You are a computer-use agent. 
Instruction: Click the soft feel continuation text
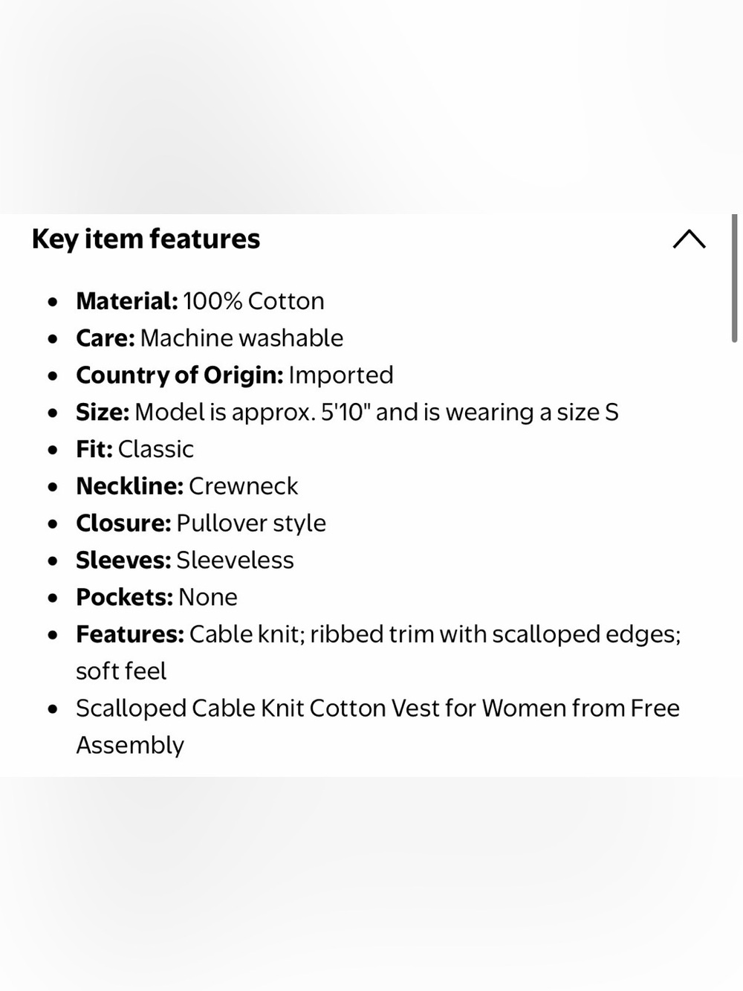click(x=121, y=671)
